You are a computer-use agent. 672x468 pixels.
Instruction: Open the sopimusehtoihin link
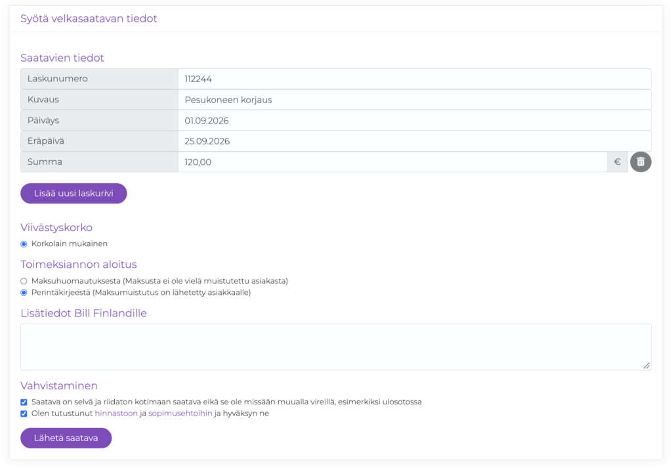tap(180, 414)
